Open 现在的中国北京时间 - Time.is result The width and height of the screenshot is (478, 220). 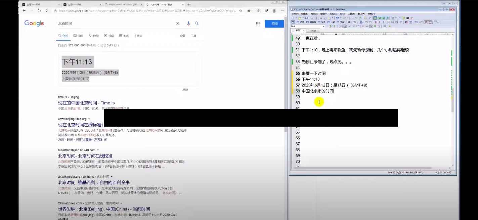(86, 103)
